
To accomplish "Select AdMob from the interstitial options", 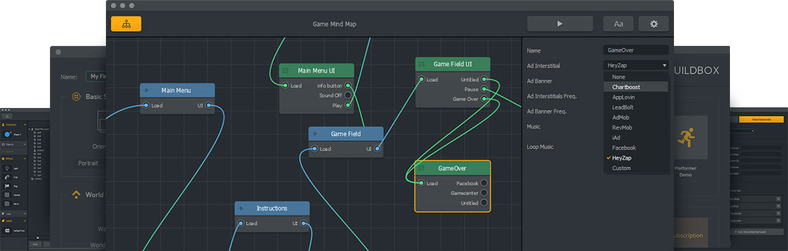I will point(636,117).
